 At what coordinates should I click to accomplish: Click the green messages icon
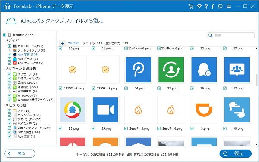click(x=15, y=74)
